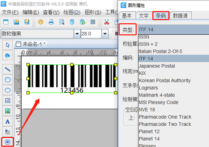
Task: Open the print preview magnifier icon
Action: [x=62, y=22]
